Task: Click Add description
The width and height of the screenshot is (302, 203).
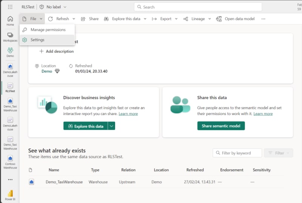Action: click(x=56, y=51)
